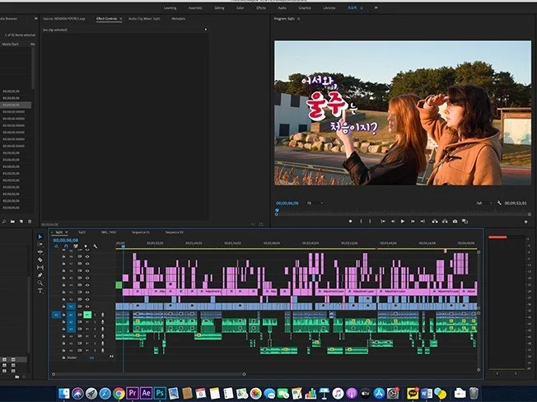Select the Selection arrow tool
Viewport: 537px width, 402px height.
[x=40, y=237]
